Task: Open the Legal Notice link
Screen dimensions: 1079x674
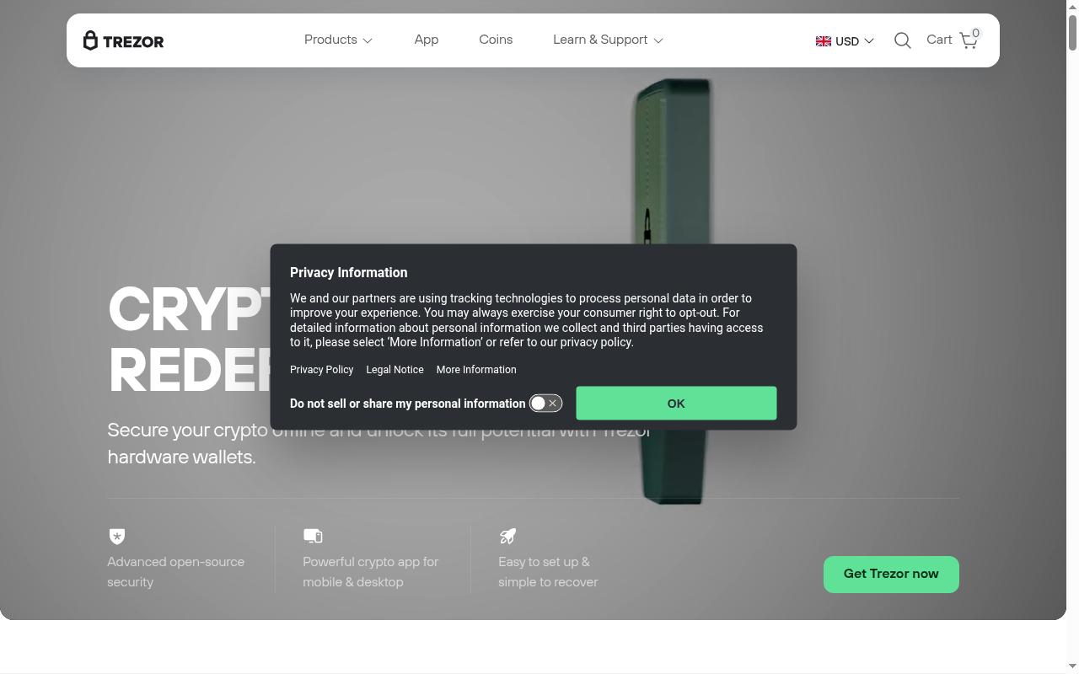Action: 395,370
